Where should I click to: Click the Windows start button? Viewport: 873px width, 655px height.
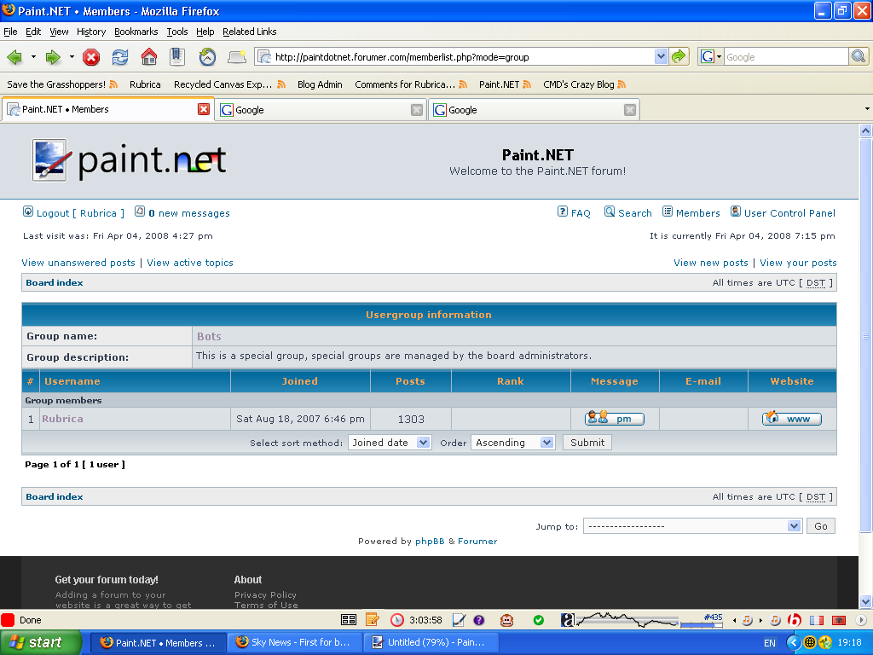(41, 642)
